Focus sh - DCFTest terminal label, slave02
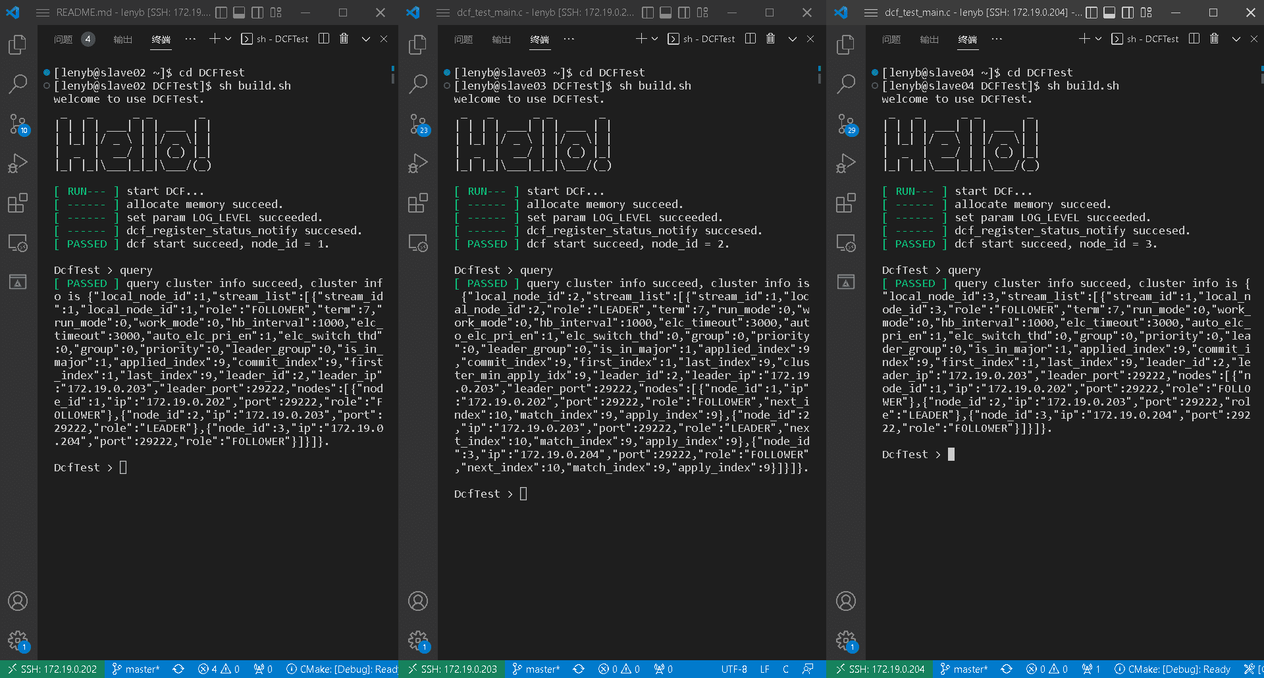 click(x=275, y=39)
